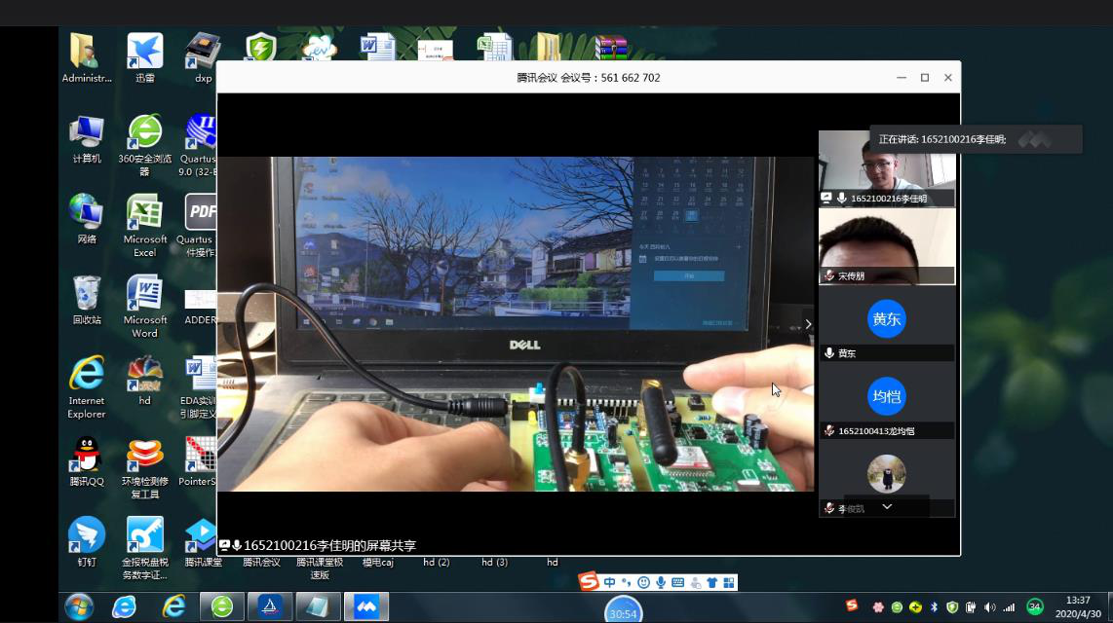Open the Sogou soft keyboard icon
Image resolution: width=1113 pixels, height=623 pixels.
[677, 582]
